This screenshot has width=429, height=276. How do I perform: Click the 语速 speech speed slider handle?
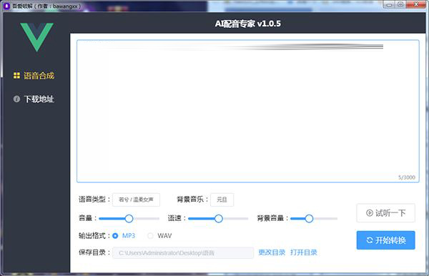pyautogui.click(x=218, y=219)
